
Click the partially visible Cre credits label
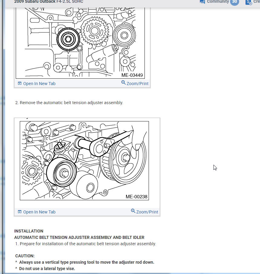pyautogui.click(x=256, y=2)
